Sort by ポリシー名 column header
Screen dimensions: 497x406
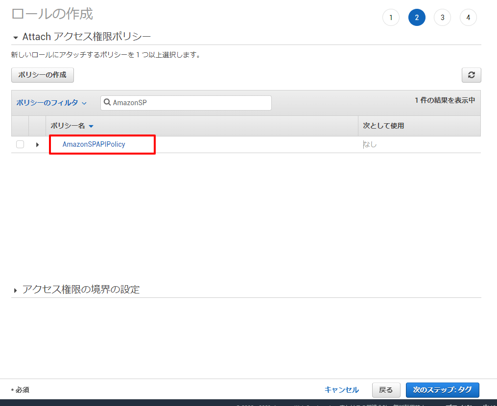pos(72,126)
